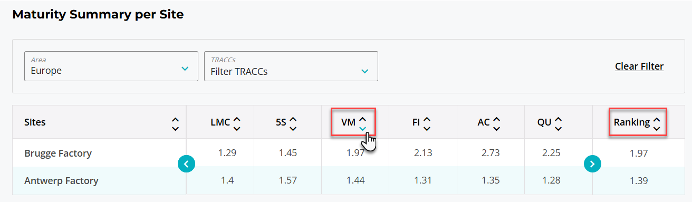Viewport: 692px width, 202px height.
Task: Sort by Ranking column arrows
Action: (x=657, y=124)
